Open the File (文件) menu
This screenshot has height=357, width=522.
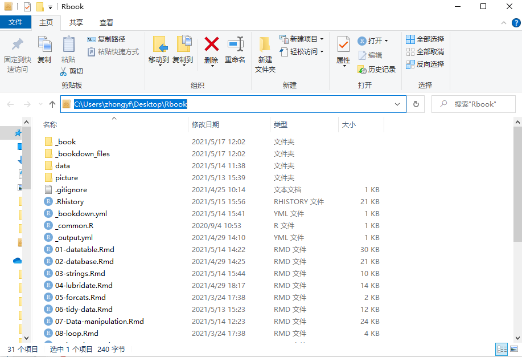pos(15,23)
